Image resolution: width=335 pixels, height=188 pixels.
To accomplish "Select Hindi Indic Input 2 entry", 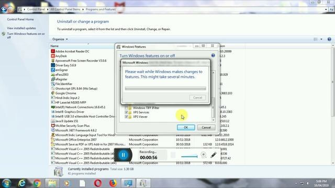I will pos(68,98).
